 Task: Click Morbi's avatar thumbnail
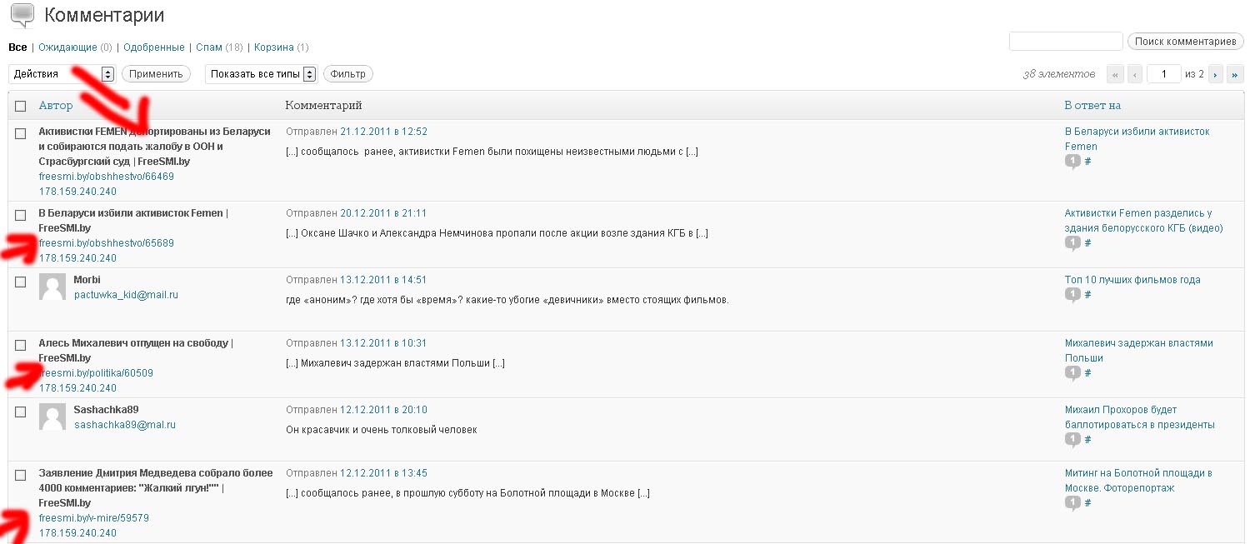[x=52, y=287]
